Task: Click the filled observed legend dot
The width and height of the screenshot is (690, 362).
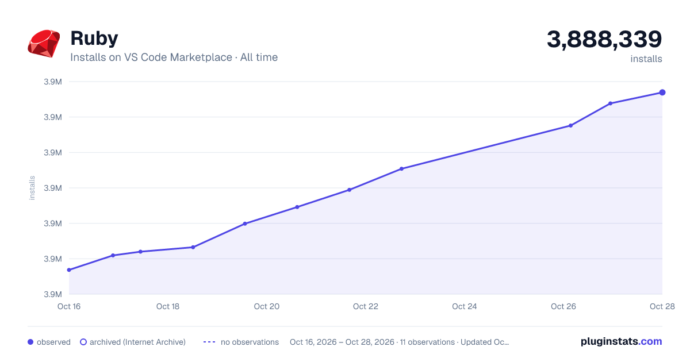Action: [x=30, y=342]
